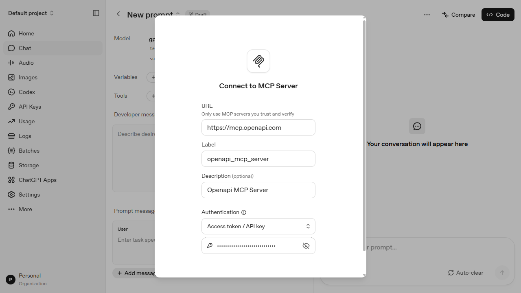
Task: Click the URL input field
Action: pyautogui.click(x=258, y=127)
